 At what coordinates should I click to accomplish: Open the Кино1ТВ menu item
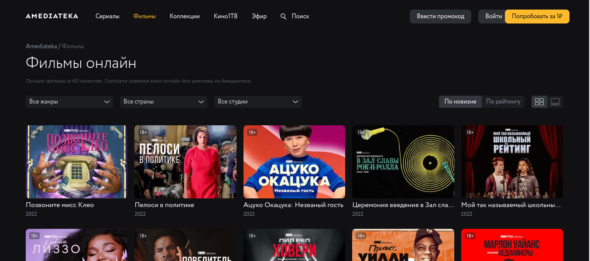pos(226,16)
